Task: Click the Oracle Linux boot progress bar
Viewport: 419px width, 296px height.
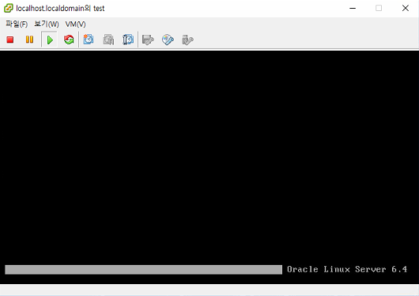Action: (x=144, y=270)
